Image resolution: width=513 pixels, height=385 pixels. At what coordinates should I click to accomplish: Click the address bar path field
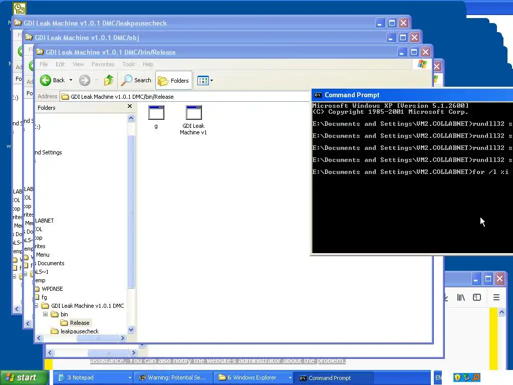pos(185,97)
